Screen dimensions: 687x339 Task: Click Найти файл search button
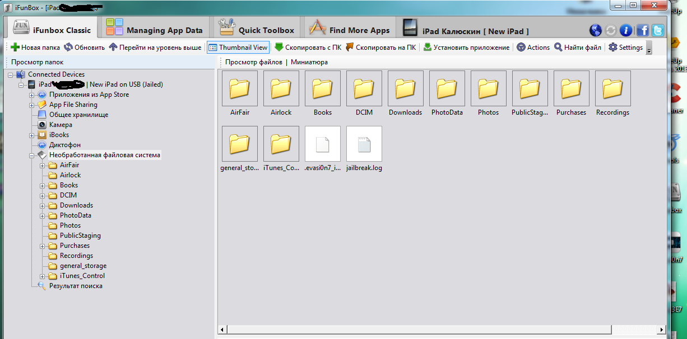(578, 48)
